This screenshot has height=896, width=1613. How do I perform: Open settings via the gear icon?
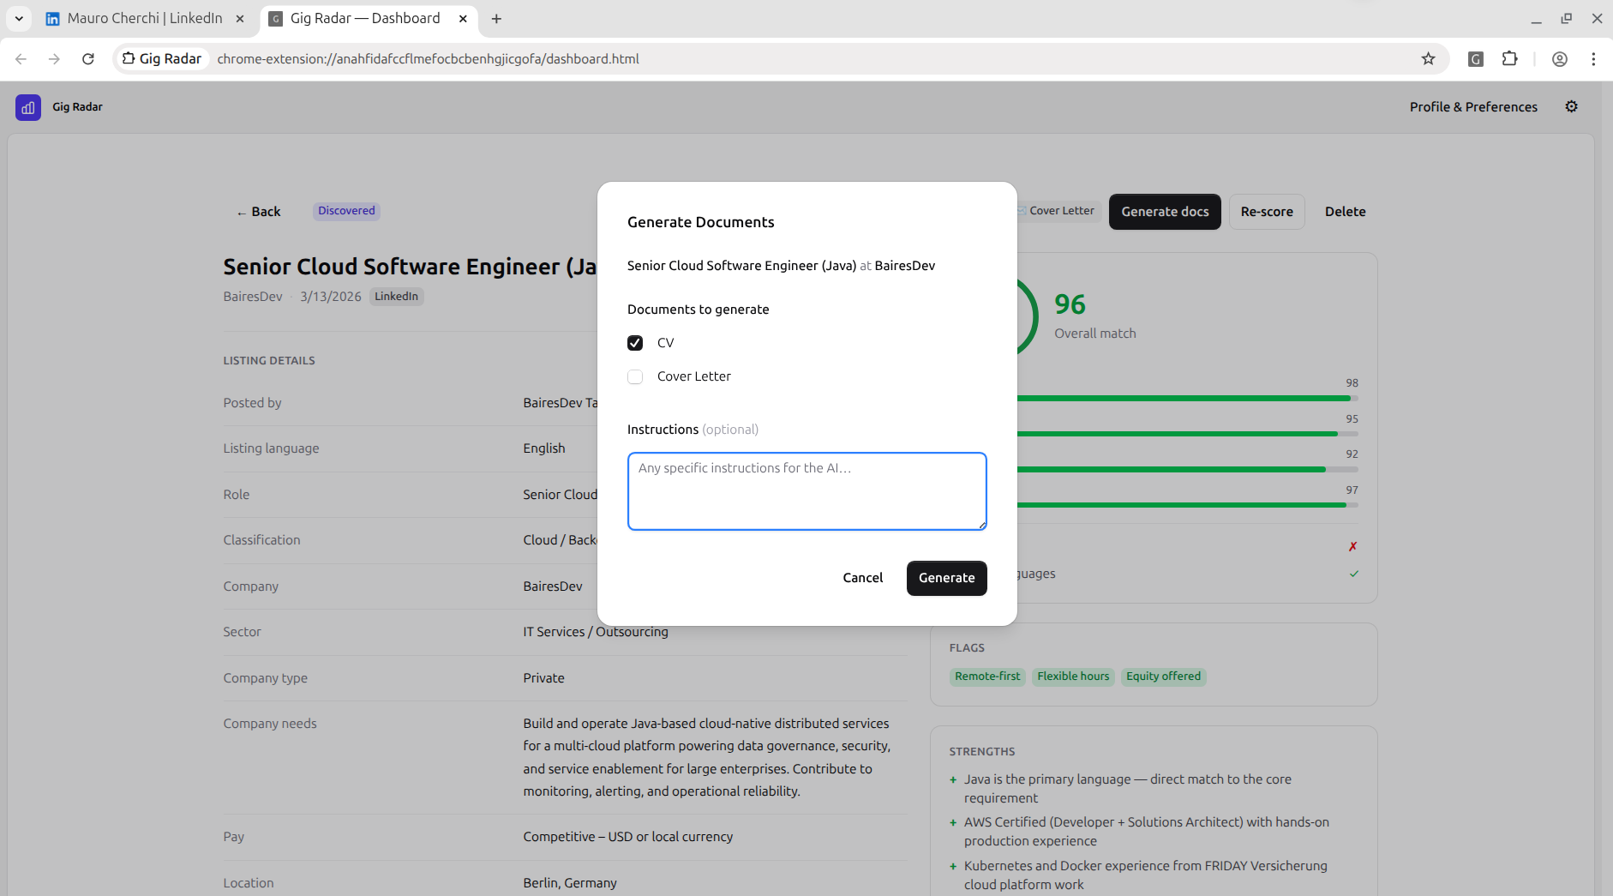(1571, 106)
